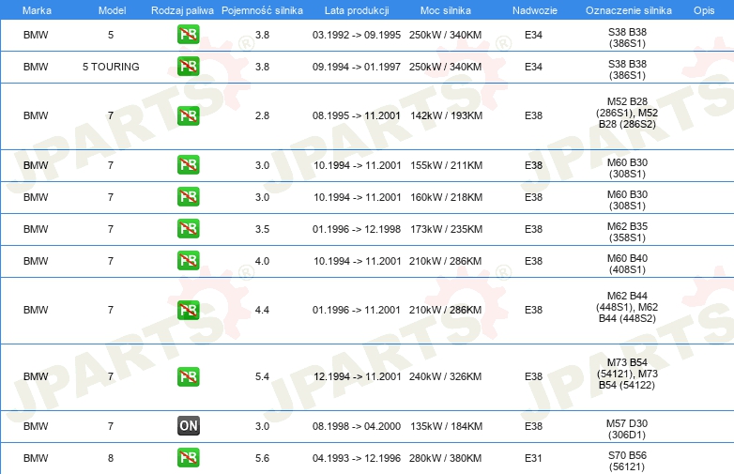734x474 pixels.
Task: Click the Pojemność silnika column header
Action: point(262,10)
